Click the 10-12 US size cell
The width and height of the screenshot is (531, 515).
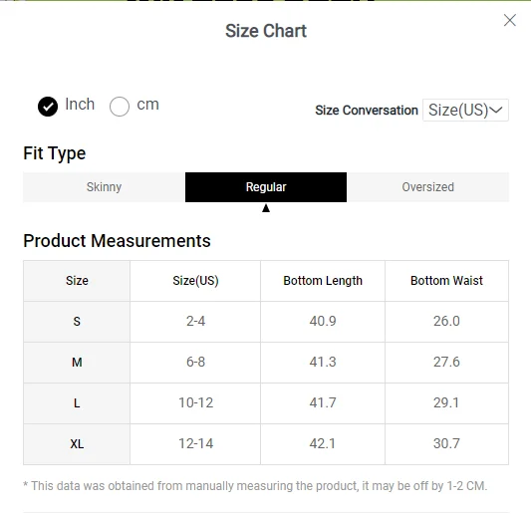coord(195,403)
